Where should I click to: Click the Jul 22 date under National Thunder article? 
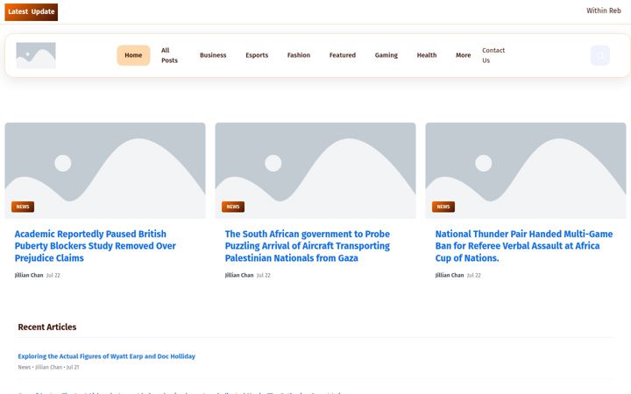[x=473, y=276]
